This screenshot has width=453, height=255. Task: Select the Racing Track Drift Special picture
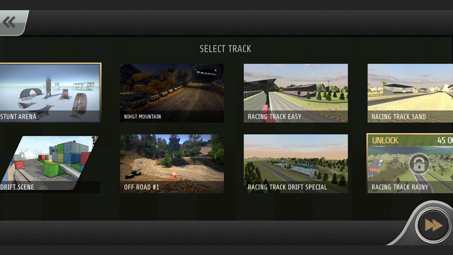click(296, 164)
